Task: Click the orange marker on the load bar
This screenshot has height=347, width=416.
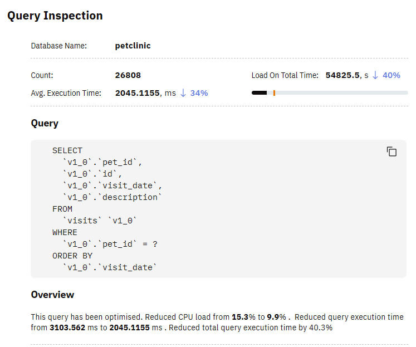Action: pyautogui.click(x=274, y=93)
